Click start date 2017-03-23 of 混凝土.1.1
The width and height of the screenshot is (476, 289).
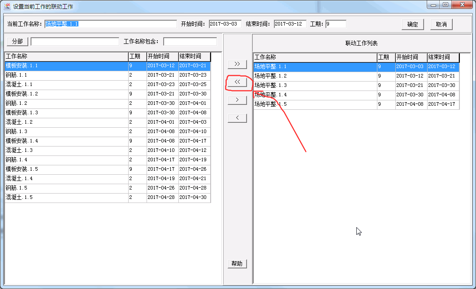pyautogui.click(x=161, y=84)
